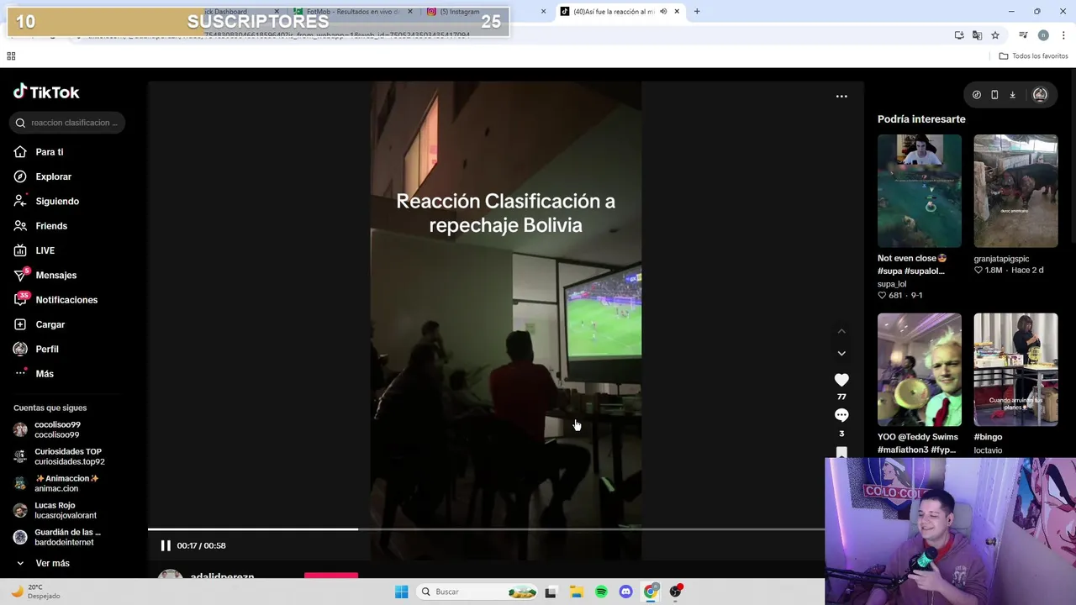
Task: Bookmark page with the star icon
Action: pyautogui.click(x=995, y=35)
